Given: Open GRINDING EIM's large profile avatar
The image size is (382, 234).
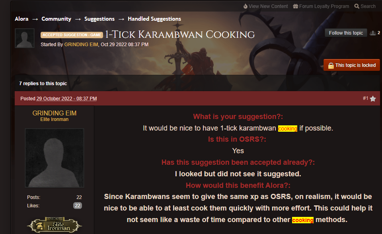Looking at the screenshot, I should tap(55, 158).
